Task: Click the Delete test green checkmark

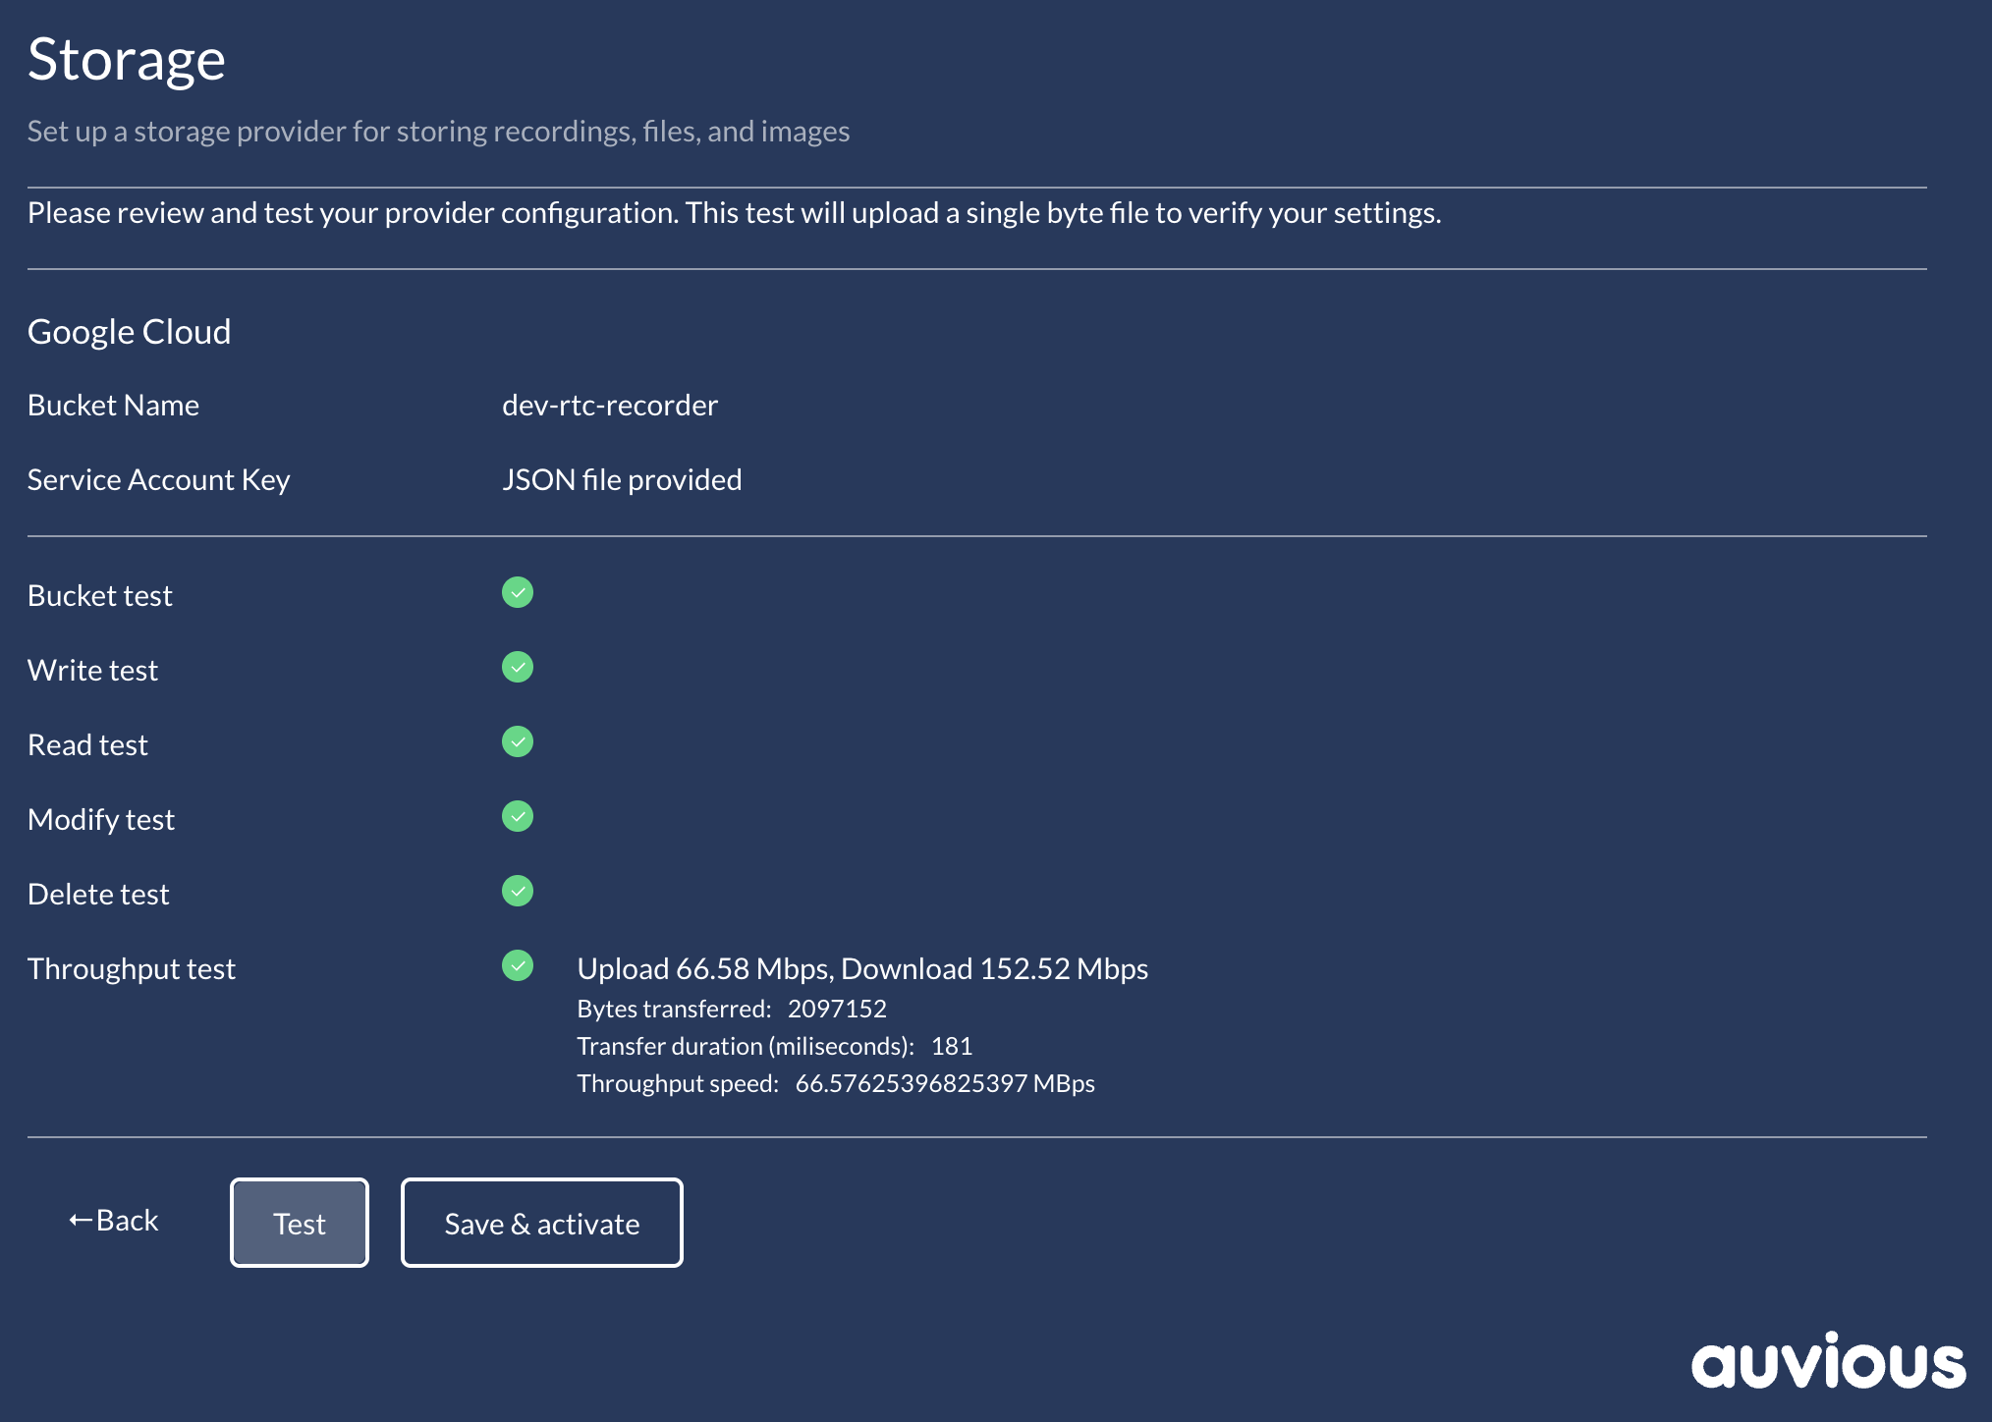Action: point(517,891)
